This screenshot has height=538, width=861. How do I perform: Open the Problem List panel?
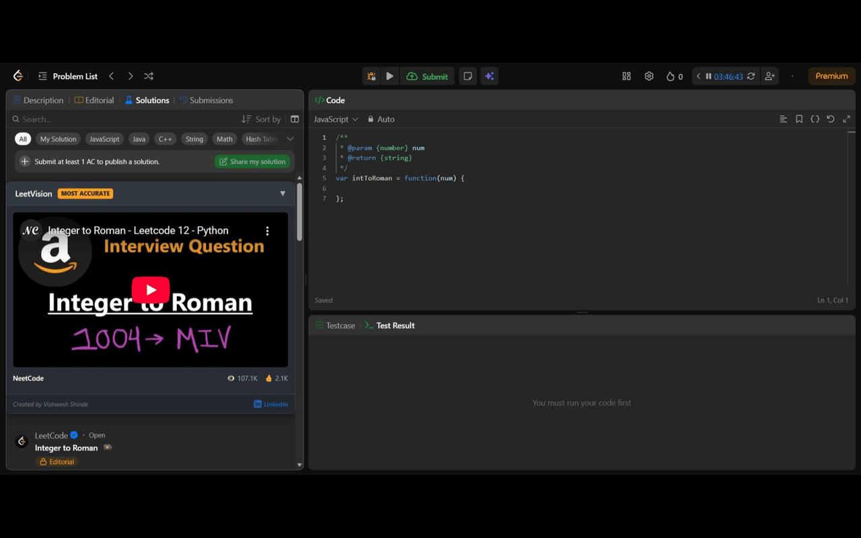coord(68,76)
